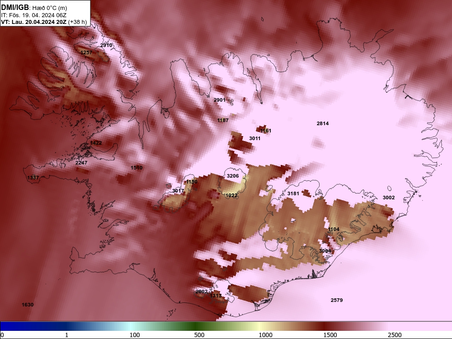Click the 2814 value on the map

pyautogui.click(x=323, y=123)
